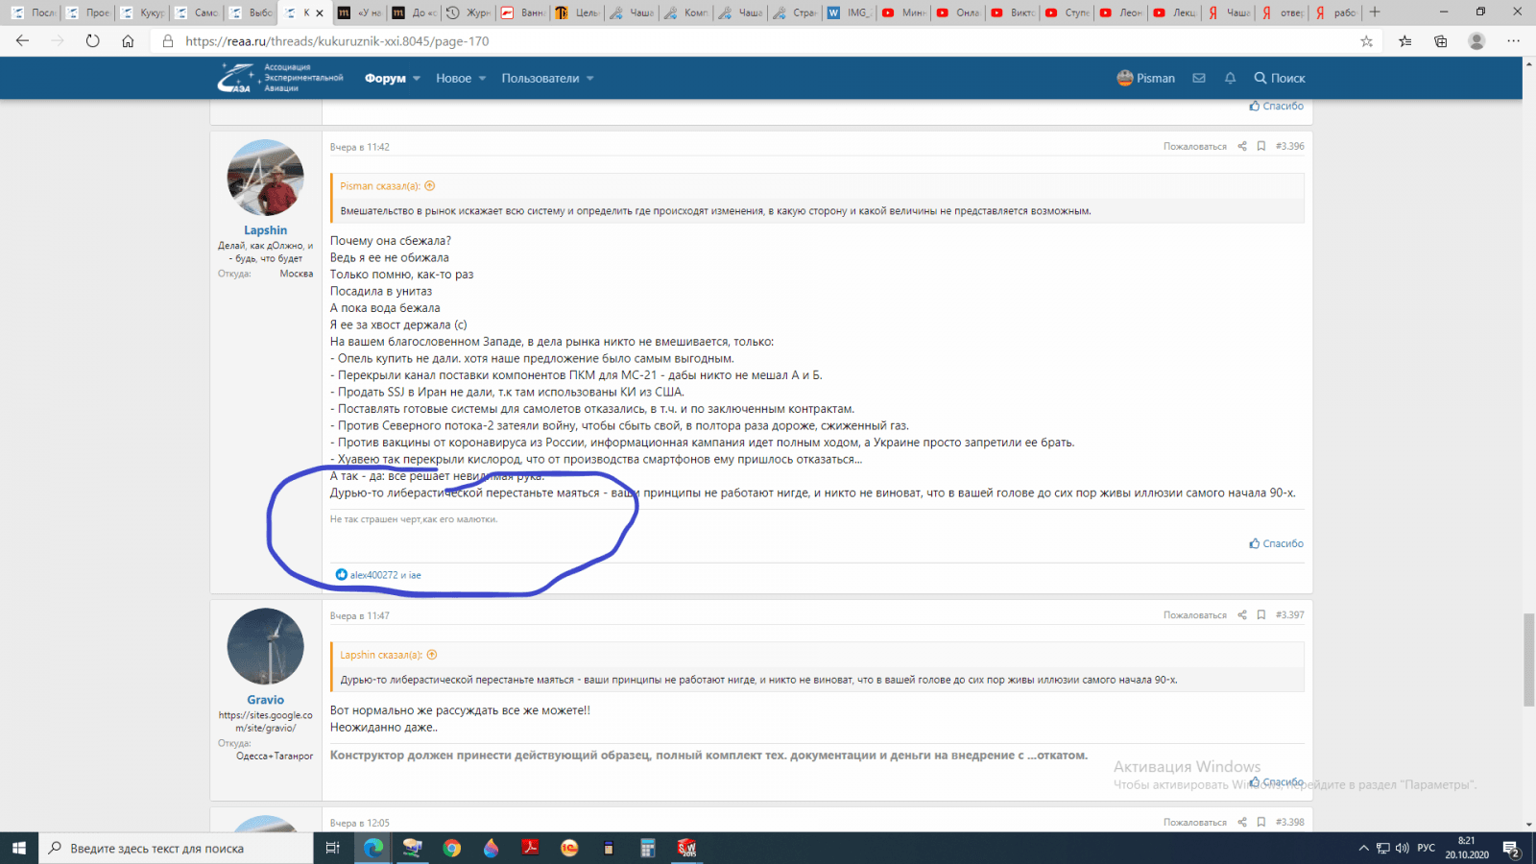1536x864 pixels.
Task: Open the Pisman user account menu
Action: pos(1146,79)
